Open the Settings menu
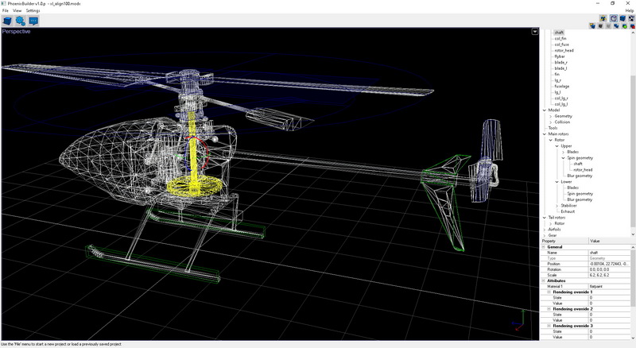The height and width of the screenshot is (348, 636). (x=33, y=10)
